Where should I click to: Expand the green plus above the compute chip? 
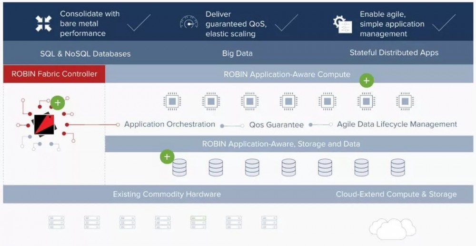[x=366, y=81]
